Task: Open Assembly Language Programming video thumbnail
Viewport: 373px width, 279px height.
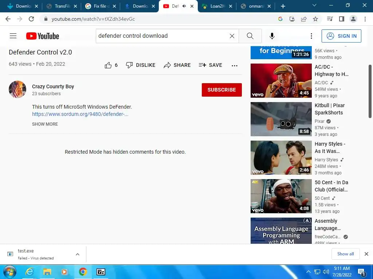Action: [x=281, y=231]
